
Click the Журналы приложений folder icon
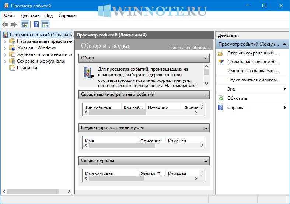[x=12, y=54]
